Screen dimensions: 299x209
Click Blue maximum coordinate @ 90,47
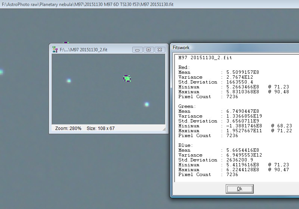click(x=278, y=170)
